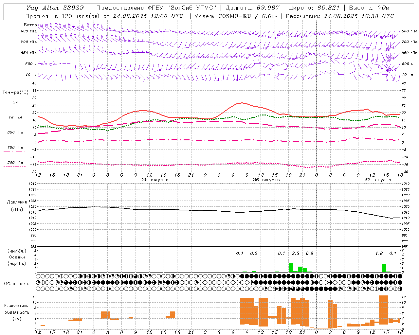The height and width of the screenshot is (335, 419).
Task: Click the 500 гПа temperature legend label
Action: tap(15, 163)
